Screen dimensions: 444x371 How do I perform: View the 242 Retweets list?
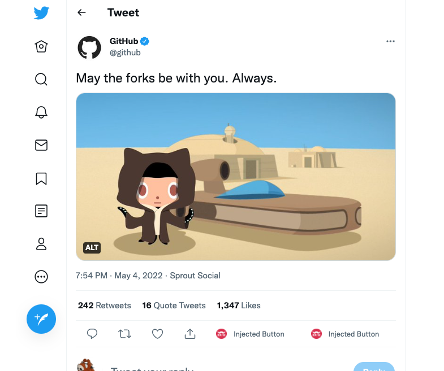105,305
